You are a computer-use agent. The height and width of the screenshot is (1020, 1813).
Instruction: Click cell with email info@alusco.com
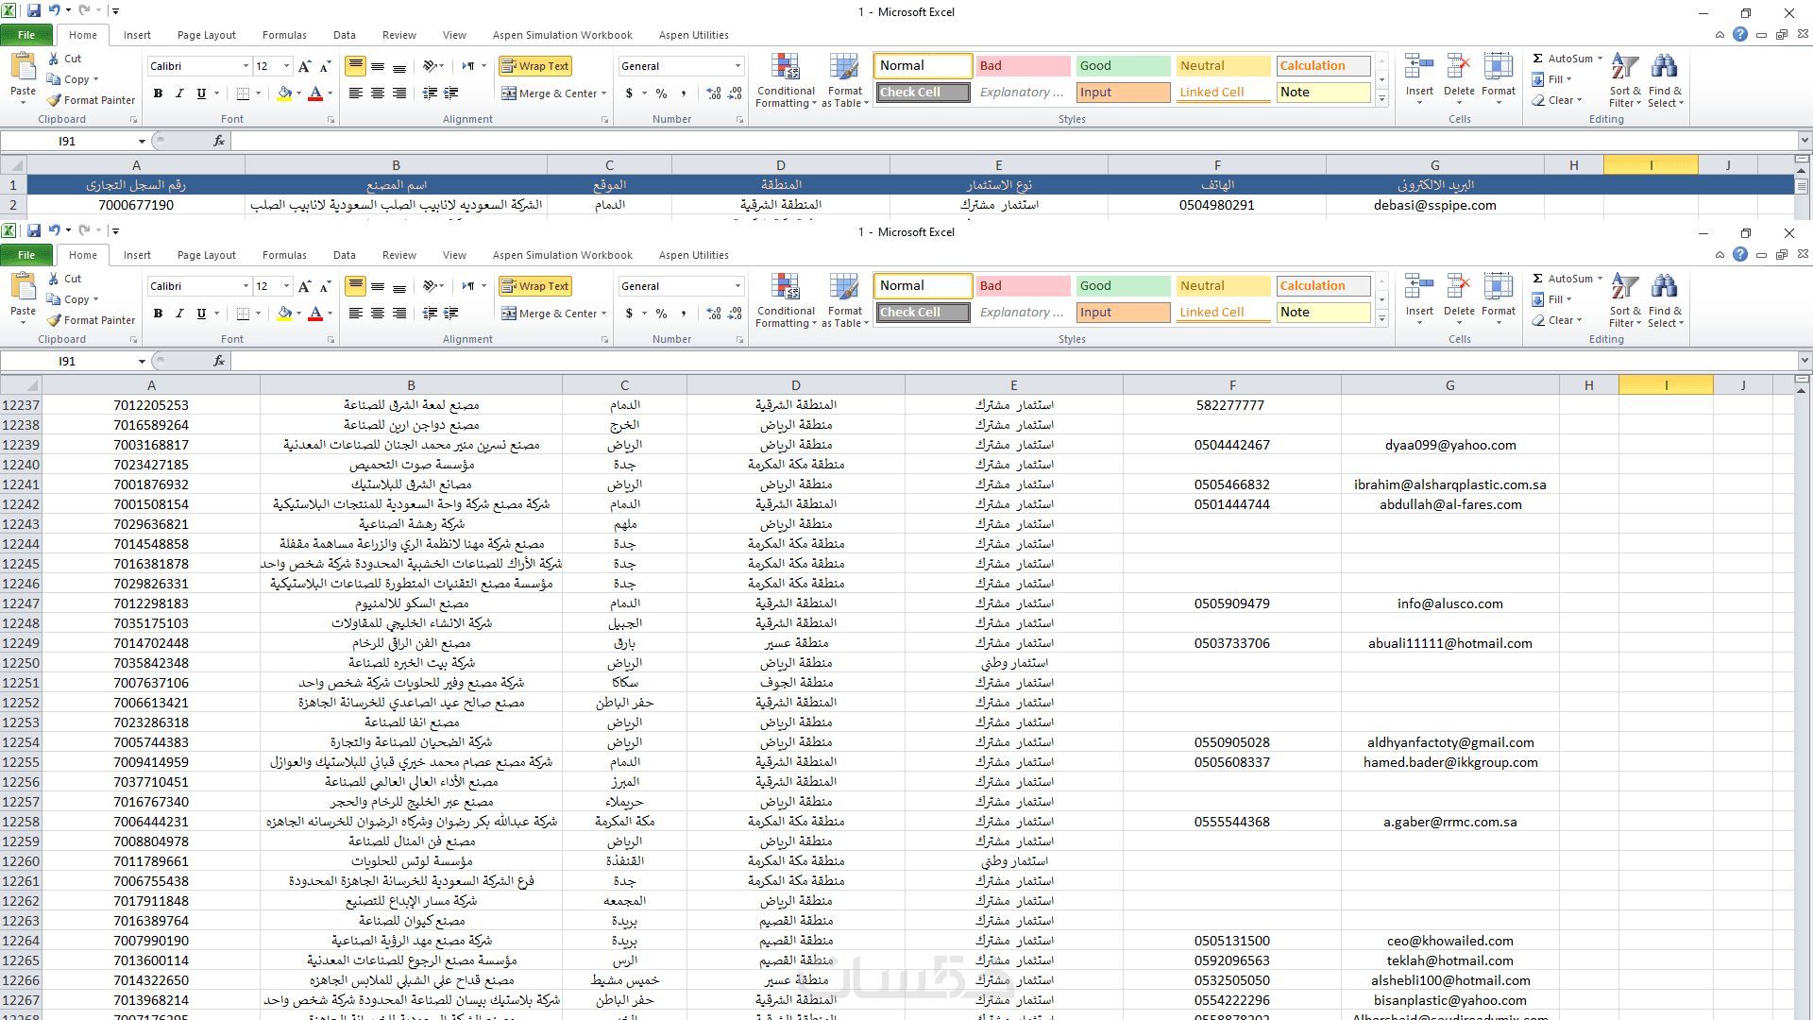pos(1449,603)
